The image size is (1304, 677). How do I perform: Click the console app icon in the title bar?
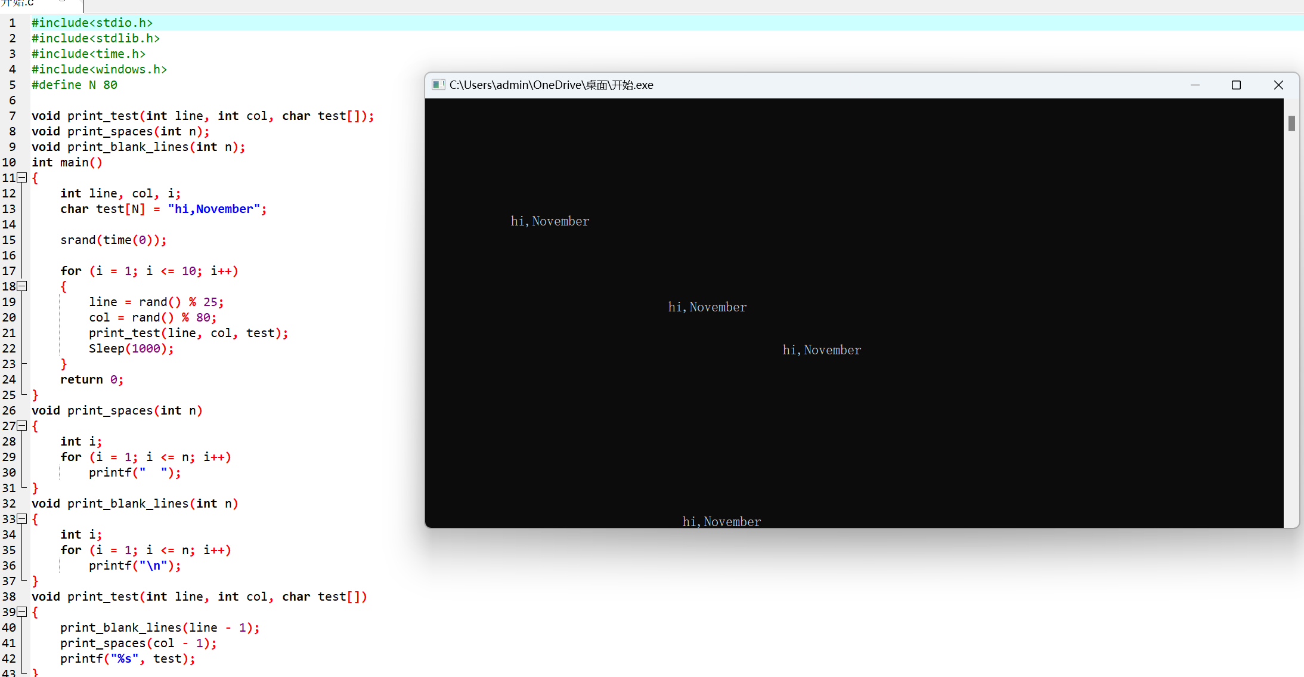point(438,85)
